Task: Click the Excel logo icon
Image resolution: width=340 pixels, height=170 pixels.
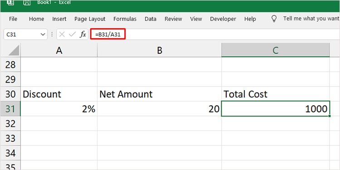Action: (x=10, y=3)
